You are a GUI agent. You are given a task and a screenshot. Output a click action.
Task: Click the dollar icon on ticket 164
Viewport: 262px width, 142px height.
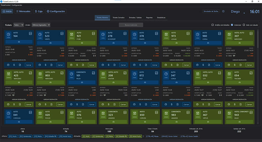click(15, 65)
